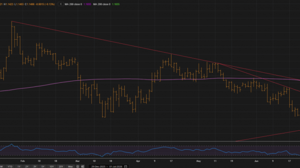Choose the 20Y range button

pyautogui.click(x=61, y=167)
